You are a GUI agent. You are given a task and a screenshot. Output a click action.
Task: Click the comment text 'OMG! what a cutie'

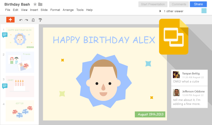pyautogui.click(x=186, y=82)
